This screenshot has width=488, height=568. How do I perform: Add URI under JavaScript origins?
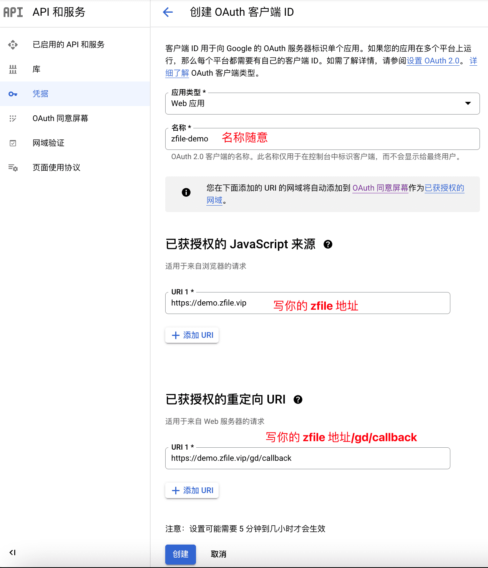pyautogui.click(x=192, y=335)
